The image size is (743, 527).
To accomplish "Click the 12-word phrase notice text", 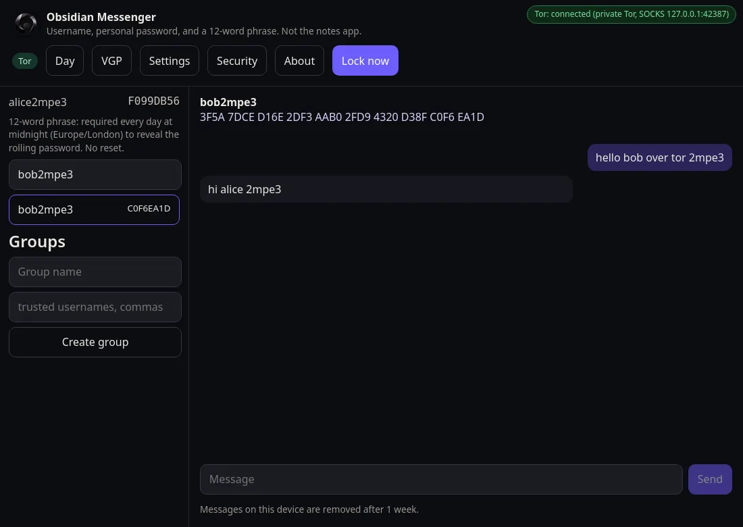I will 94,134.
